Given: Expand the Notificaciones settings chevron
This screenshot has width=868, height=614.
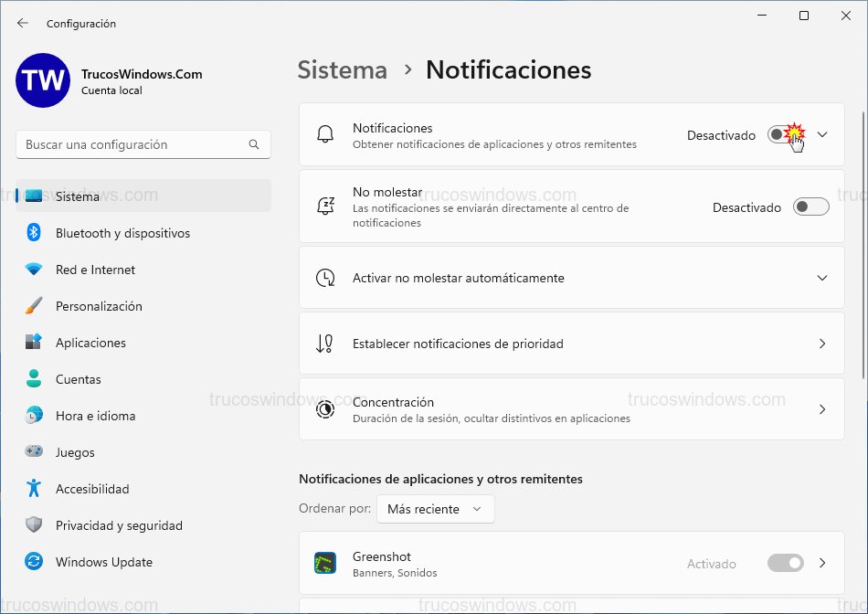Looking at the screenshot, I should tap(821, 135).
